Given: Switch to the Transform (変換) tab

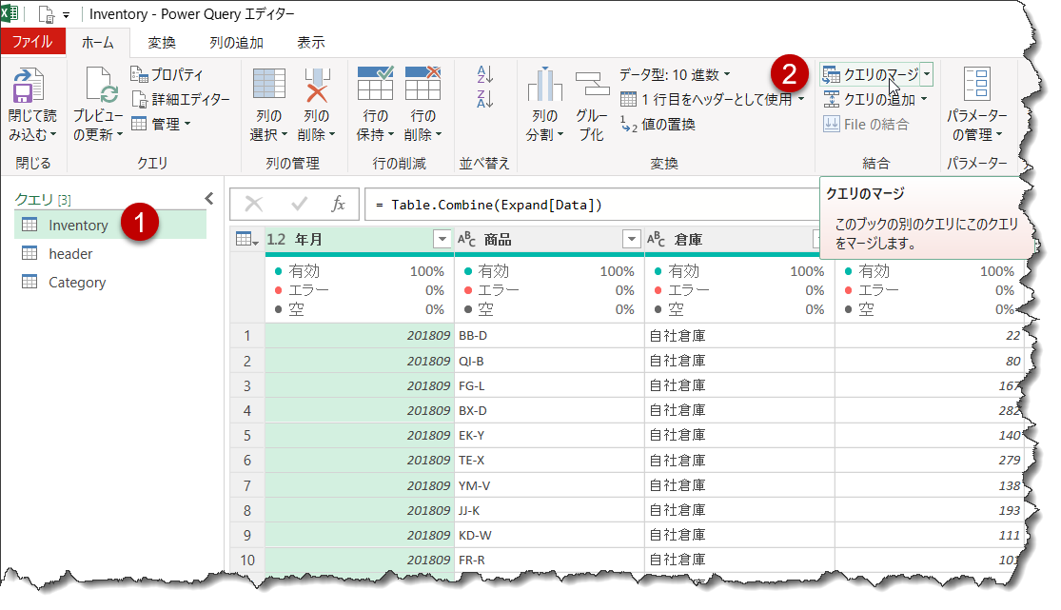Looking at the screenshot, I should tap(162, 42).
